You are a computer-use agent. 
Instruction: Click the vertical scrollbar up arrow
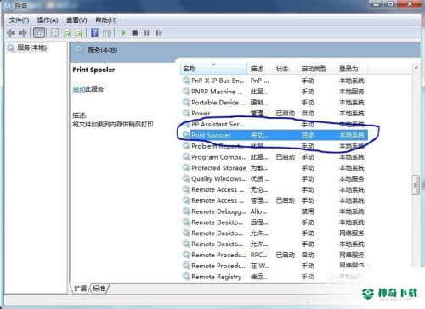pos(416,68)
